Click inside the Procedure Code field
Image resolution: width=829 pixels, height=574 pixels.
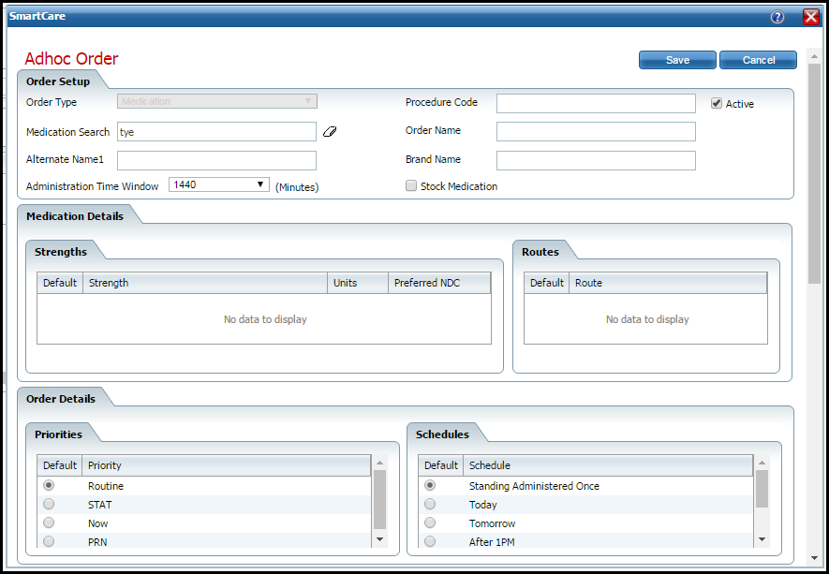coord(596,103)
